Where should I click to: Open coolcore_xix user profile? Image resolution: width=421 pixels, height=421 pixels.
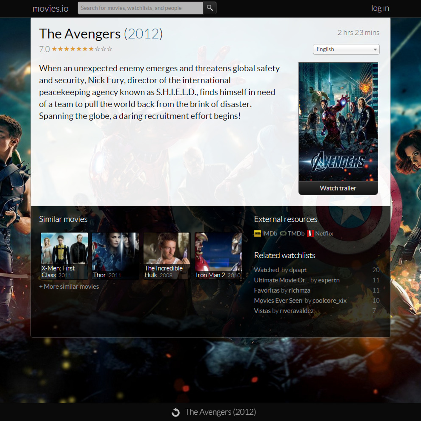click(329, 301)
